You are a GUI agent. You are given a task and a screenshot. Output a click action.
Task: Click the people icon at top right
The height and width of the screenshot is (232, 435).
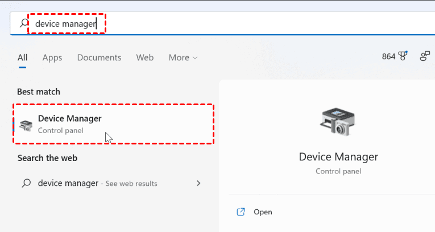(x=425, y=56)
